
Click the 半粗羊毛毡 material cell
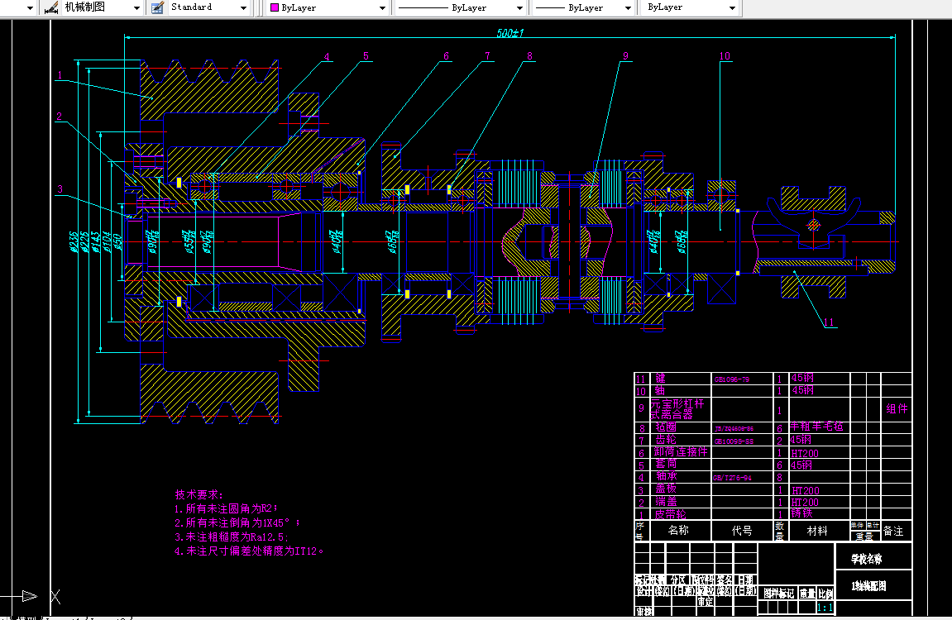click(820, 427)
